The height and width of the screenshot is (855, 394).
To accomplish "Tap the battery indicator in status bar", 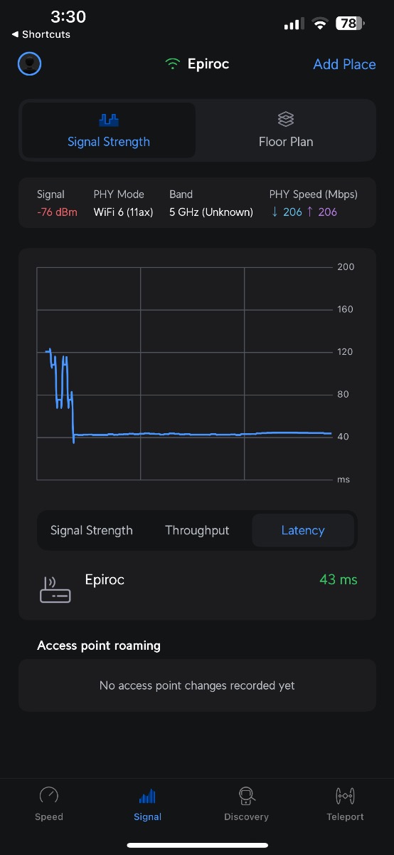I will click(x=351, y=24).
